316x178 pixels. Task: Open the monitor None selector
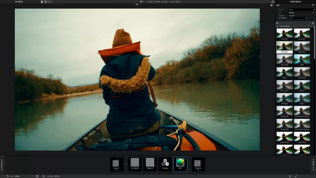pyautogui.click(x=48, y=2)
